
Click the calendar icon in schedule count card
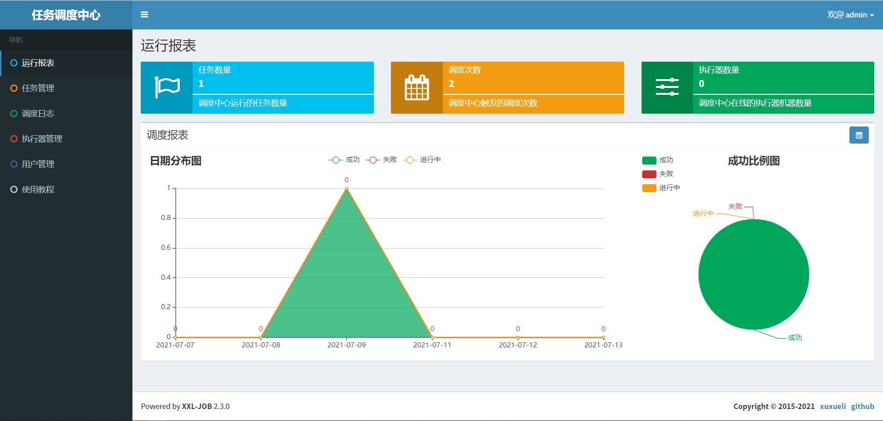click(417, 87)
